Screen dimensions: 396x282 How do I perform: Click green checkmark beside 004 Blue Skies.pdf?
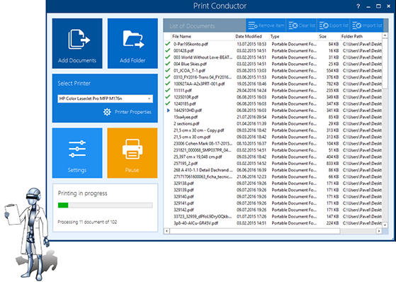click(x=167, y=64)
